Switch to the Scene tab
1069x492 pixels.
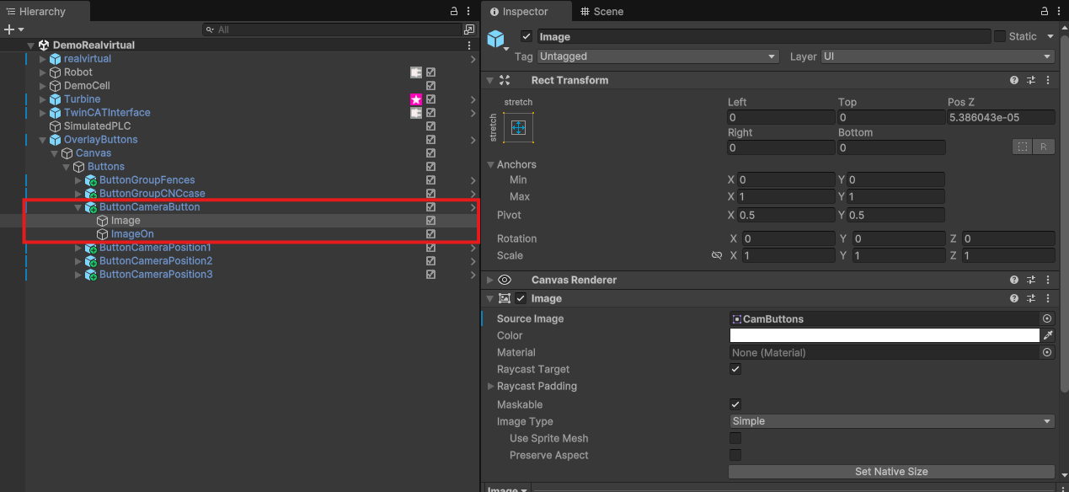point(601,12)
